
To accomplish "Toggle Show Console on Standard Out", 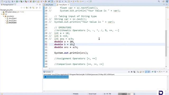I will [146, 72].
